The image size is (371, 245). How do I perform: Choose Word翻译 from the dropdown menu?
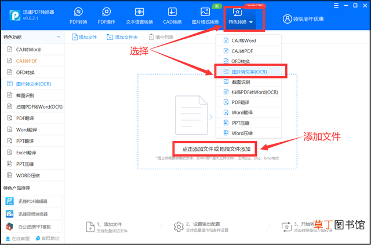point(249,113)
